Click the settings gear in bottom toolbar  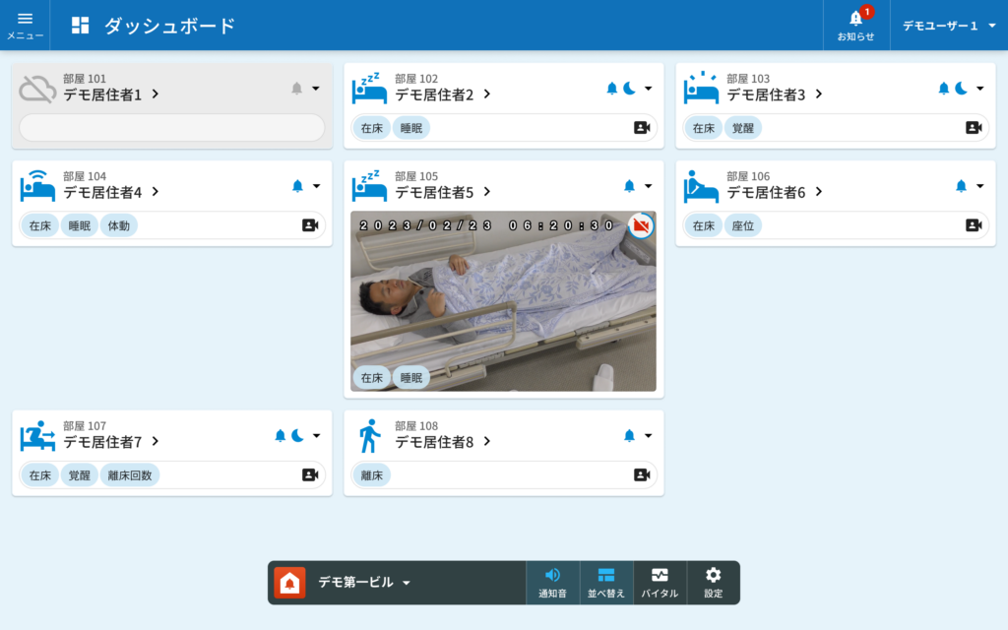click(713, 582)
